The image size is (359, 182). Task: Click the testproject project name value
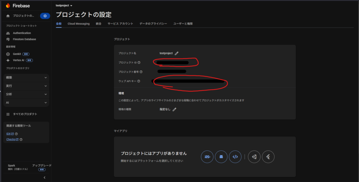tap(166, 53)
